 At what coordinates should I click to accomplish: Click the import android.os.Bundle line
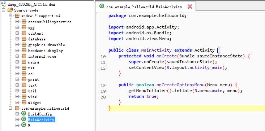(140, 33)
